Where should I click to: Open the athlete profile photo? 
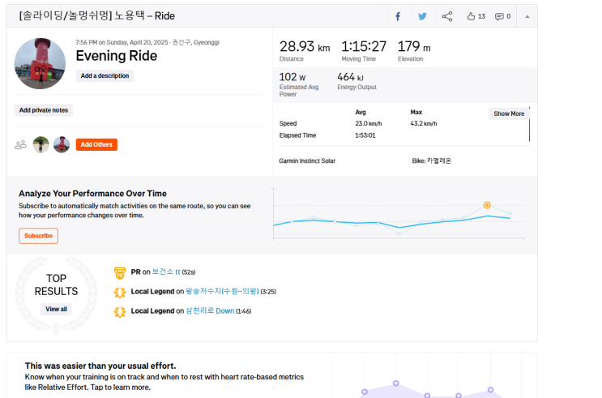pyautogui.click(x=40, y=63)
